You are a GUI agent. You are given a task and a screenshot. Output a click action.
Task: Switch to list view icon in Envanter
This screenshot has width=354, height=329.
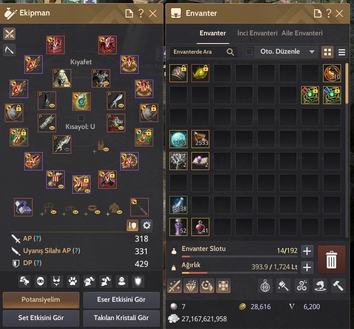point(341,52)
